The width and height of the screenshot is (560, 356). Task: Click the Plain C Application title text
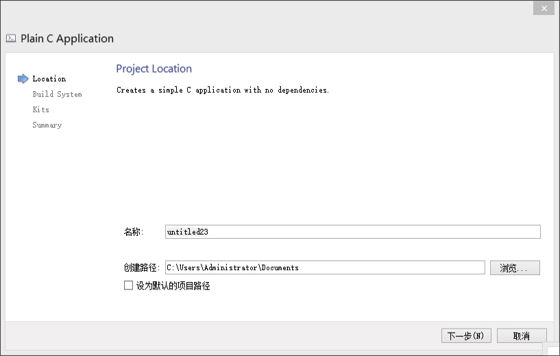(x=67, y=38)
